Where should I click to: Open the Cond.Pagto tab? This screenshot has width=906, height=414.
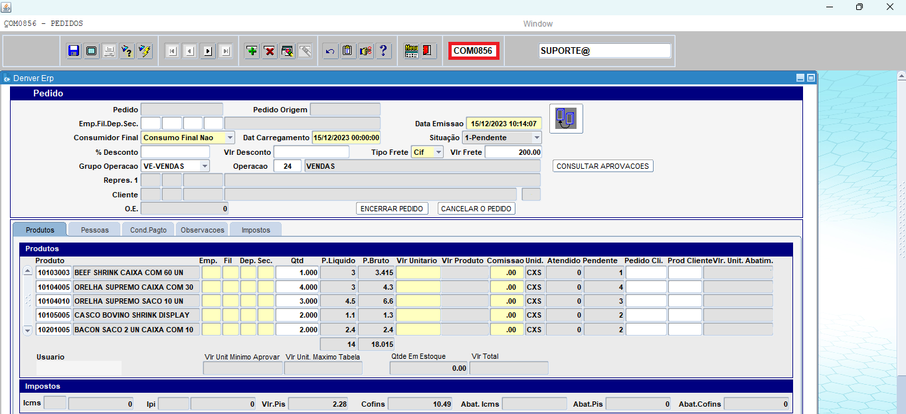pyautogui.click(x=148, y=230)
